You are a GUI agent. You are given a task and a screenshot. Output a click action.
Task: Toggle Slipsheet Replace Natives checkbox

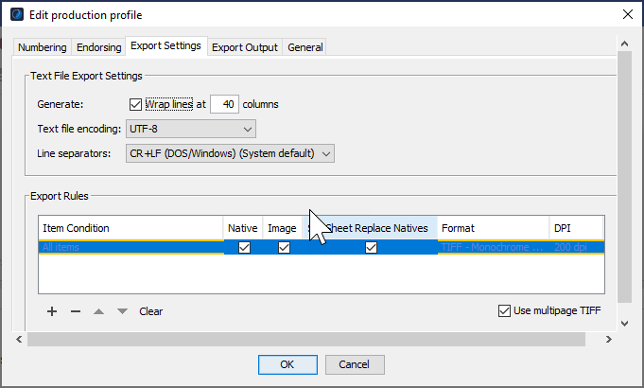coord(371,248)
